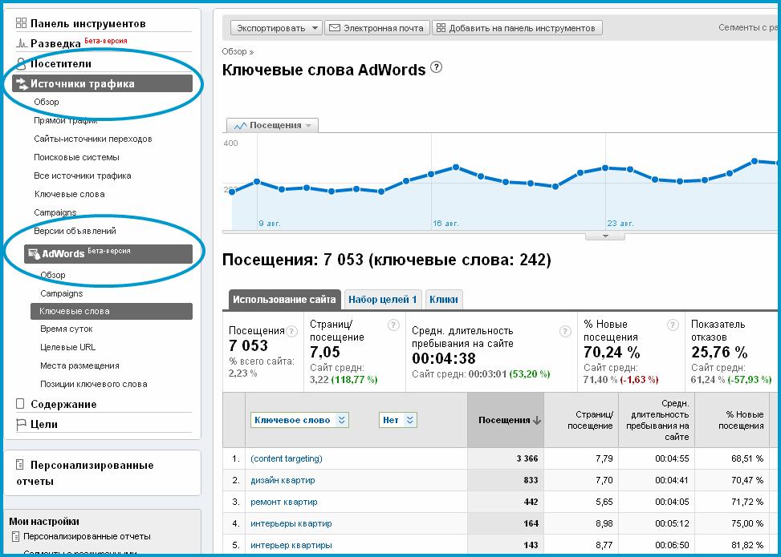Viewport: 781px width, 557px height.
Task: Open Персонализированные отчеты link under Мои настройки
Action: pos(87,537)
